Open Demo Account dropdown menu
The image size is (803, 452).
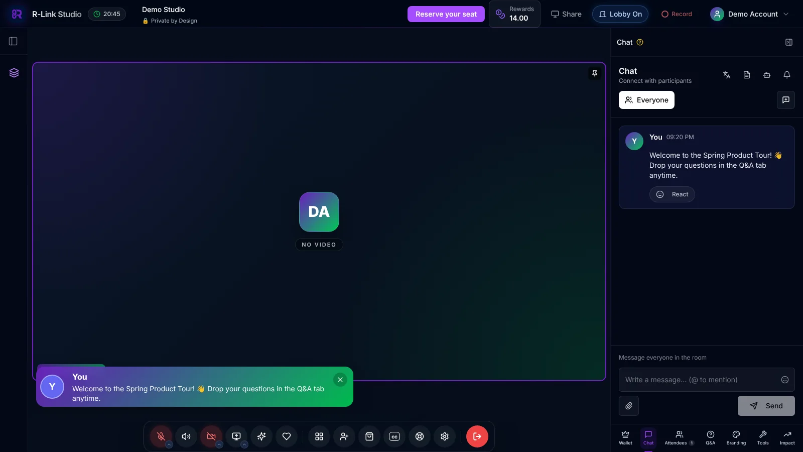coord(750,14)
